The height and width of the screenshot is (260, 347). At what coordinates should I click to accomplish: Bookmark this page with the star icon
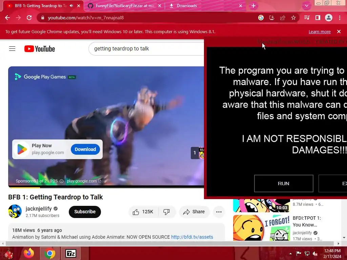click(x=293, y=18)
